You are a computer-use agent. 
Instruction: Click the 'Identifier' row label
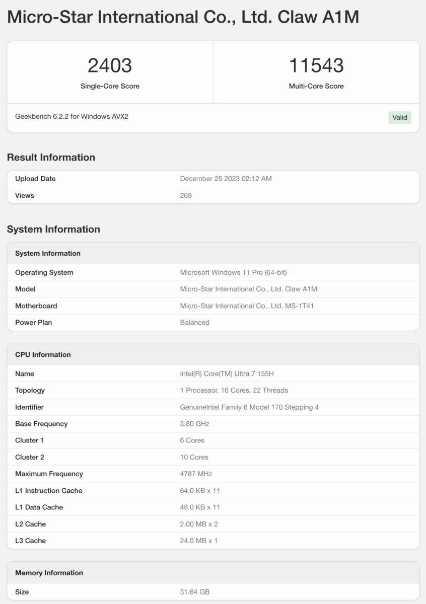[x=29, y=407]
